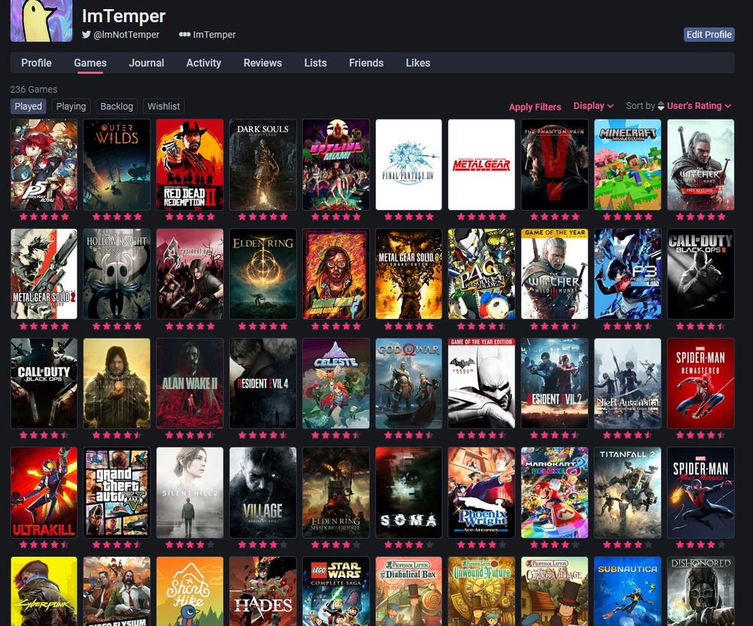Open the Subnautica cover
This screenshot has width=753, height=626.
[x=628, y=591]
